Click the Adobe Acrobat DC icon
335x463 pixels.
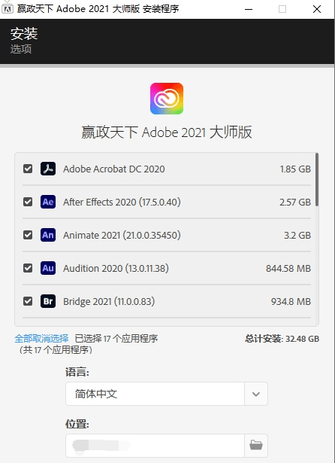[x=48, y=169]
